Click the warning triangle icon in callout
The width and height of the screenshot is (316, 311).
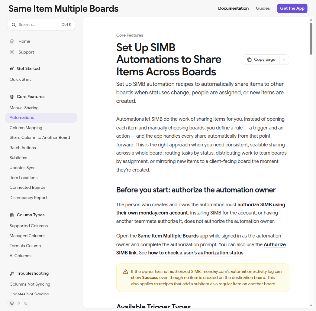pos(126,272)
